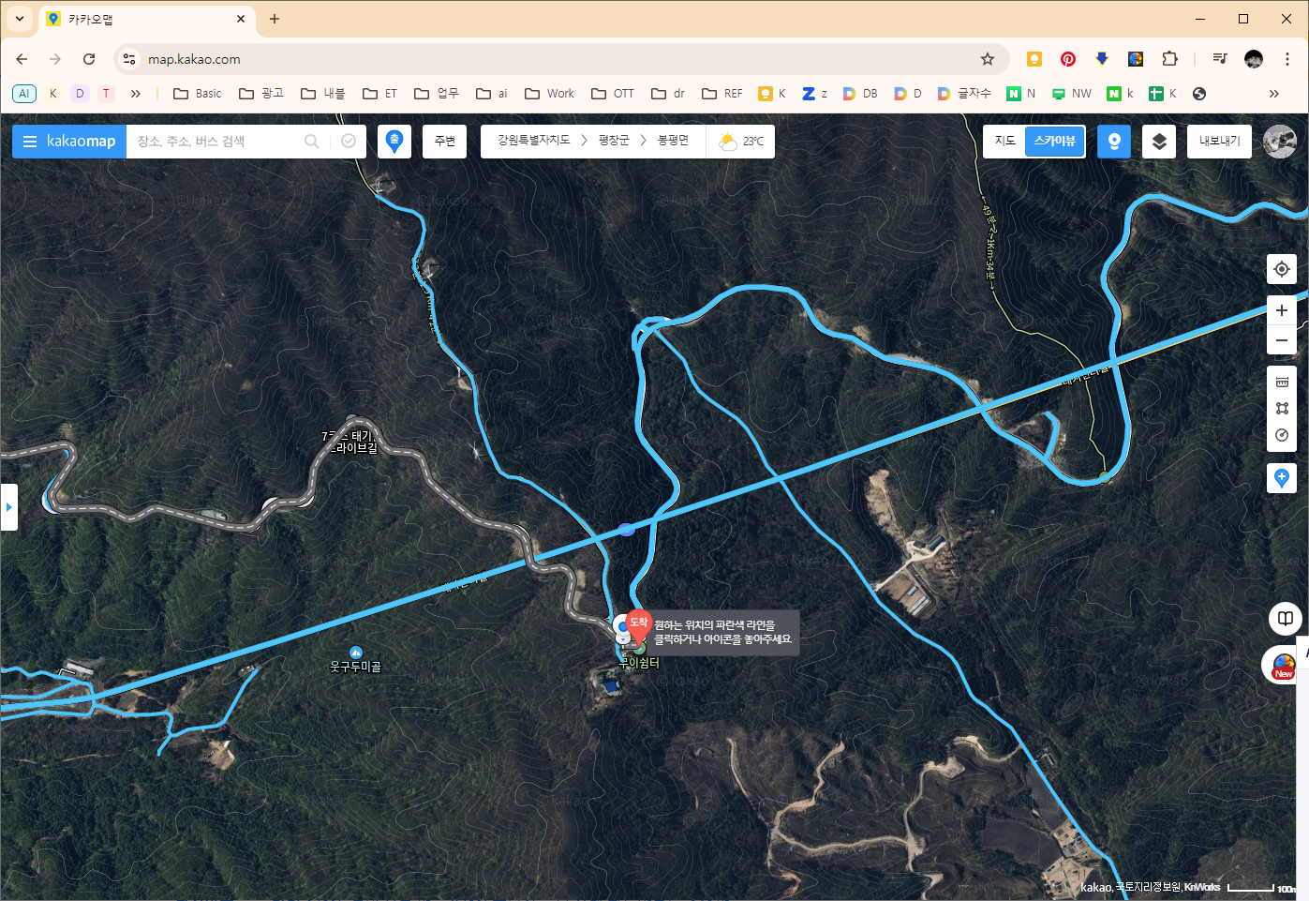Open a new browser tab
1309x901 pixels.
click(x=275, y=19)
